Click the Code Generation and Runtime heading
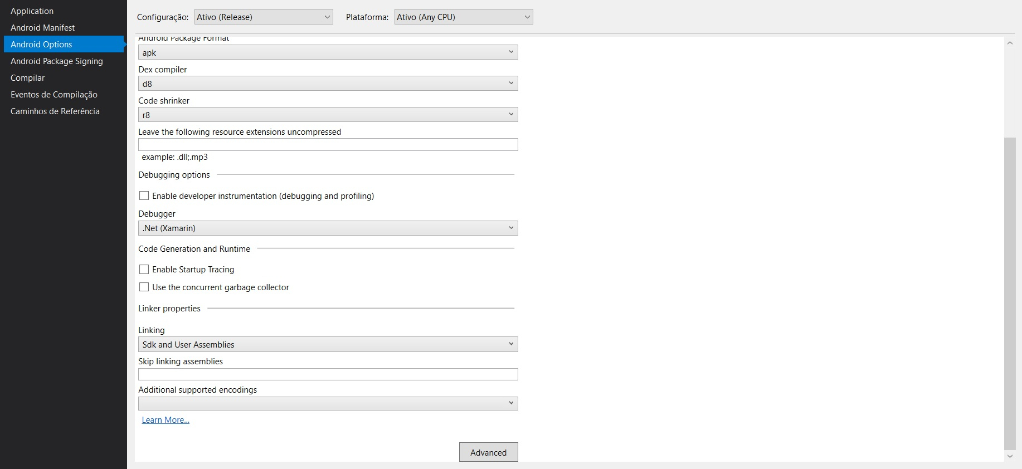The image size is (1022, 469). pyautogui.click(x=194, y=249)
